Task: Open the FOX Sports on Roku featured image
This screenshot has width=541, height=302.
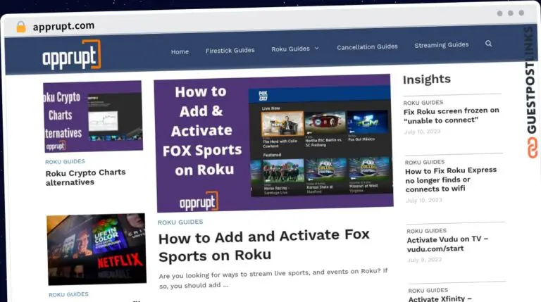Action: [x=273, y=143]
